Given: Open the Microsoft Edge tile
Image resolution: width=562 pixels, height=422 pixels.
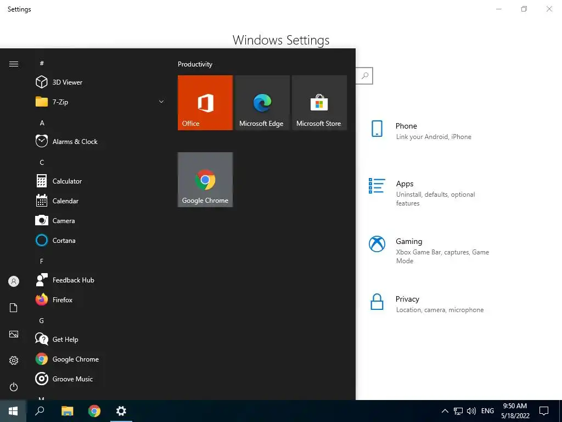Looking at the screenshot, I should (262, 103).
